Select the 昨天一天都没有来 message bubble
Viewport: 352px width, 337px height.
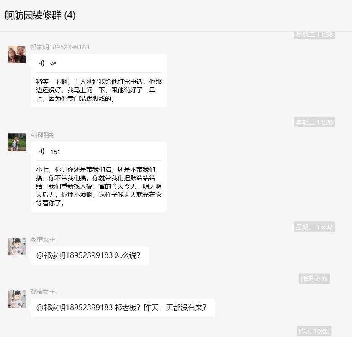[123, 308]
